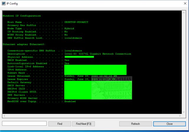
Task: Click the 'IP Config' window title text
Action: 12,4
